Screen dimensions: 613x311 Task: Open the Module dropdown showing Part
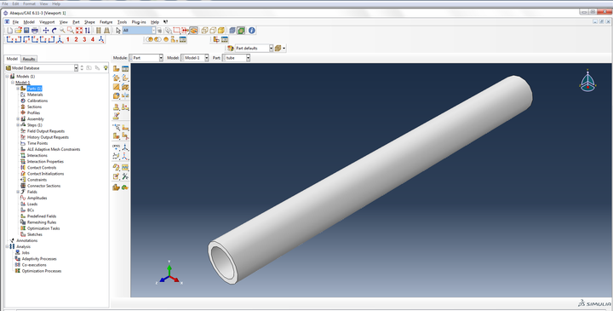161,58
